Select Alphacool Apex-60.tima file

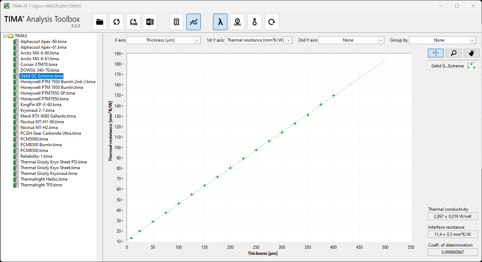[43, 42]
